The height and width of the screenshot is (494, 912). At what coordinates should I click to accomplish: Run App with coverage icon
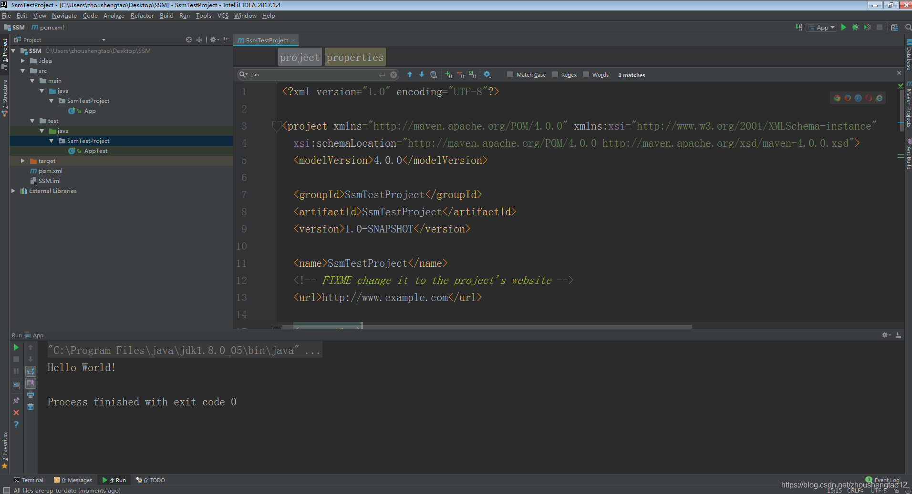coord(867,27)
